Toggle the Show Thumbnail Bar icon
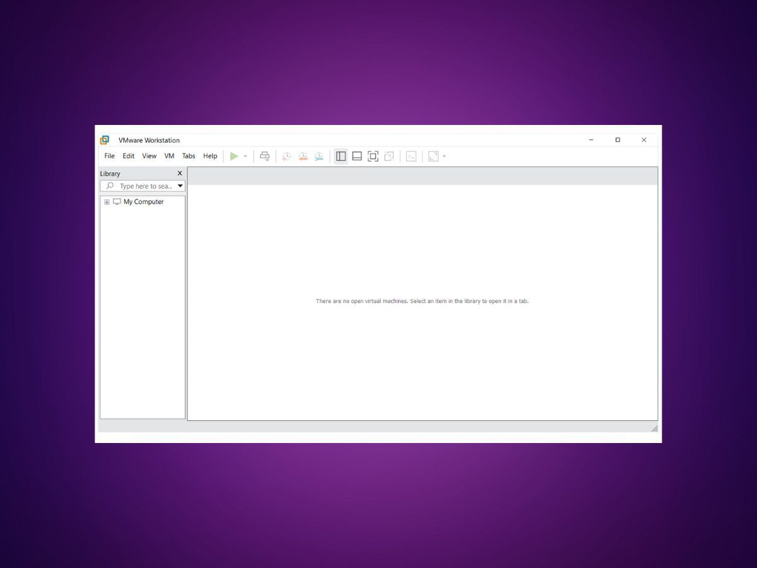 pyautogui.click(x=357, y=156)
